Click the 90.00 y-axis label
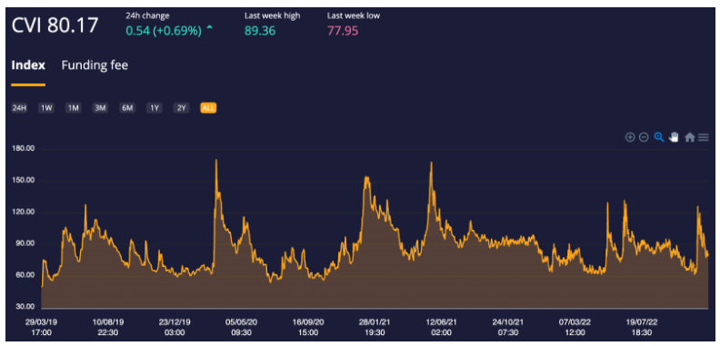This screenshot has width=720, height=346. (25, 243)
